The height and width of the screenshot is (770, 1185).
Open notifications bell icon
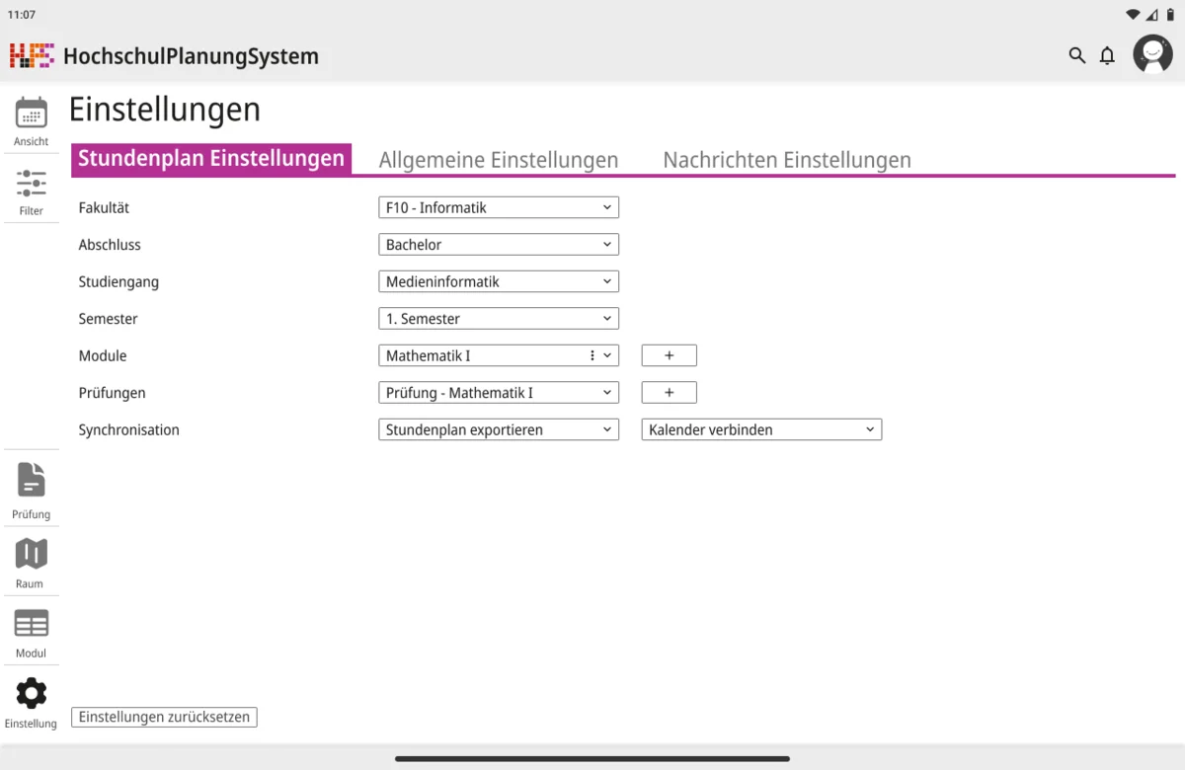coord(1107,55)
